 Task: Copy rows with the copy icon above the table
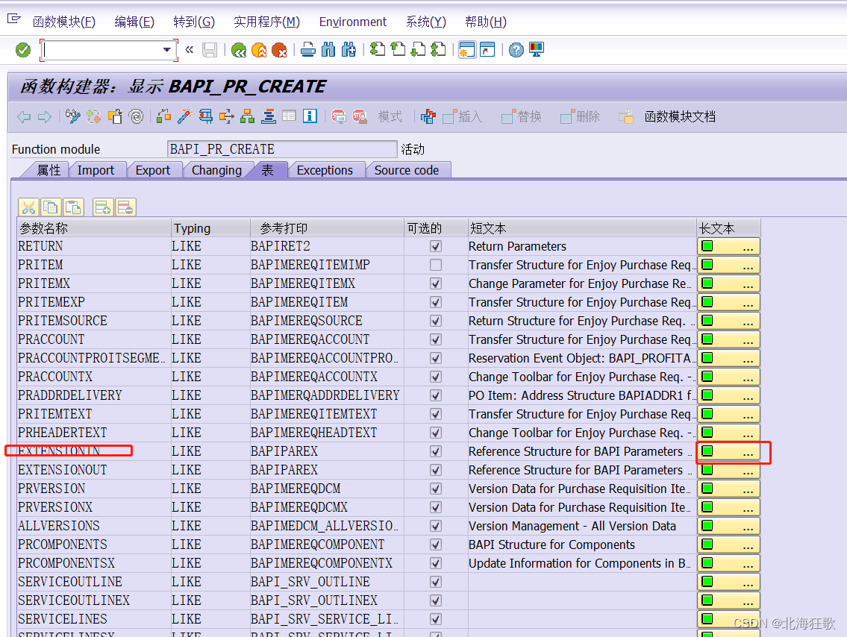tap(51, 207)
